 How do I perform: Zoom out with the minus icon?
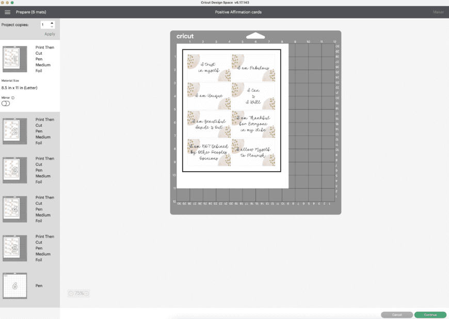point(71,293)
